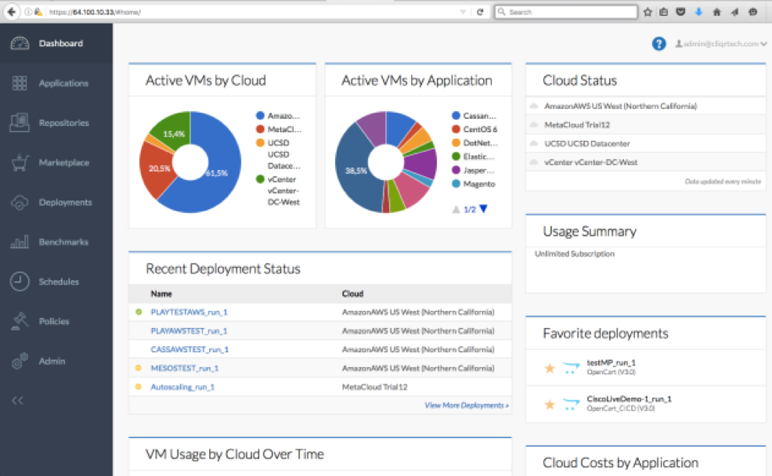Toggle the Amazon legend entry in cloud chart
Image resolution: width=772 pixels, height=476 pixels.
[x=278, y=116]
